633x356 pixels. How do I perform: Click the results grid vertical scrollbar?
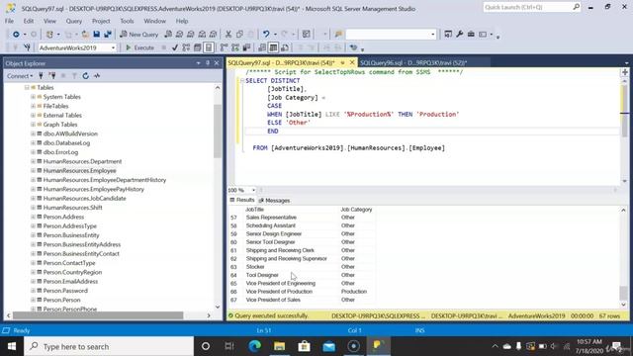624,293
